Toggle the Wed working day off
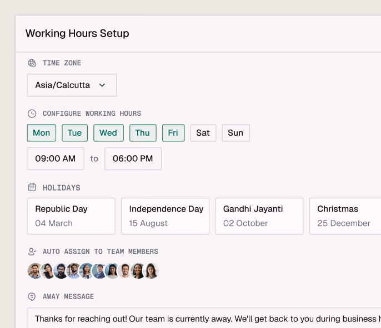Image resolution: width=381 pixels, height=328 pixels. pyautogui.click(x=108, y=133)
